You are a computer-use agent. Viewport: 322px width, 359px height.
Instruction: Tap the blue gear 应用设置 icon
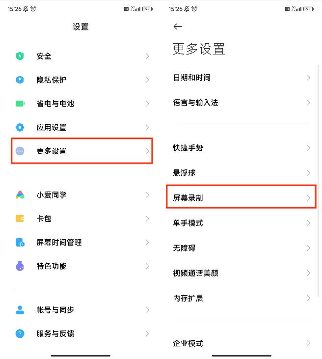tap(20, 127)
